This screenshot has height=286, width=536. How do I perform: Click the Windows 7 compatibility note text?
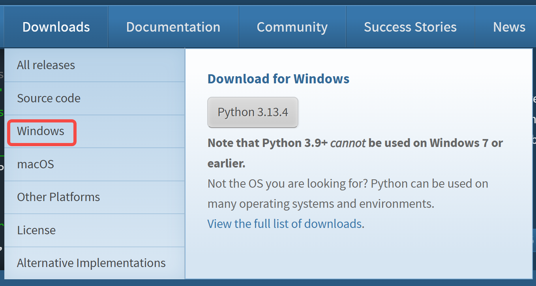(355, 153)
